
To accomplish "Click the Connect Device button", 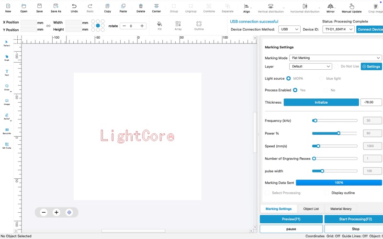I will pyautogui.click(x=370, y=29).
